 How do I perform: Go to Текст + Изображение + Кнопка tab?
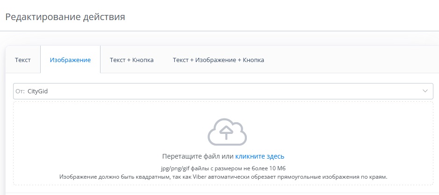(218, 60)
